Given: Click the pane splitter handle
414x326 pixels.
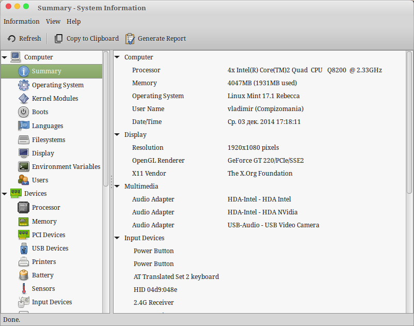Looking at the screenshot, I should [112, 182].
